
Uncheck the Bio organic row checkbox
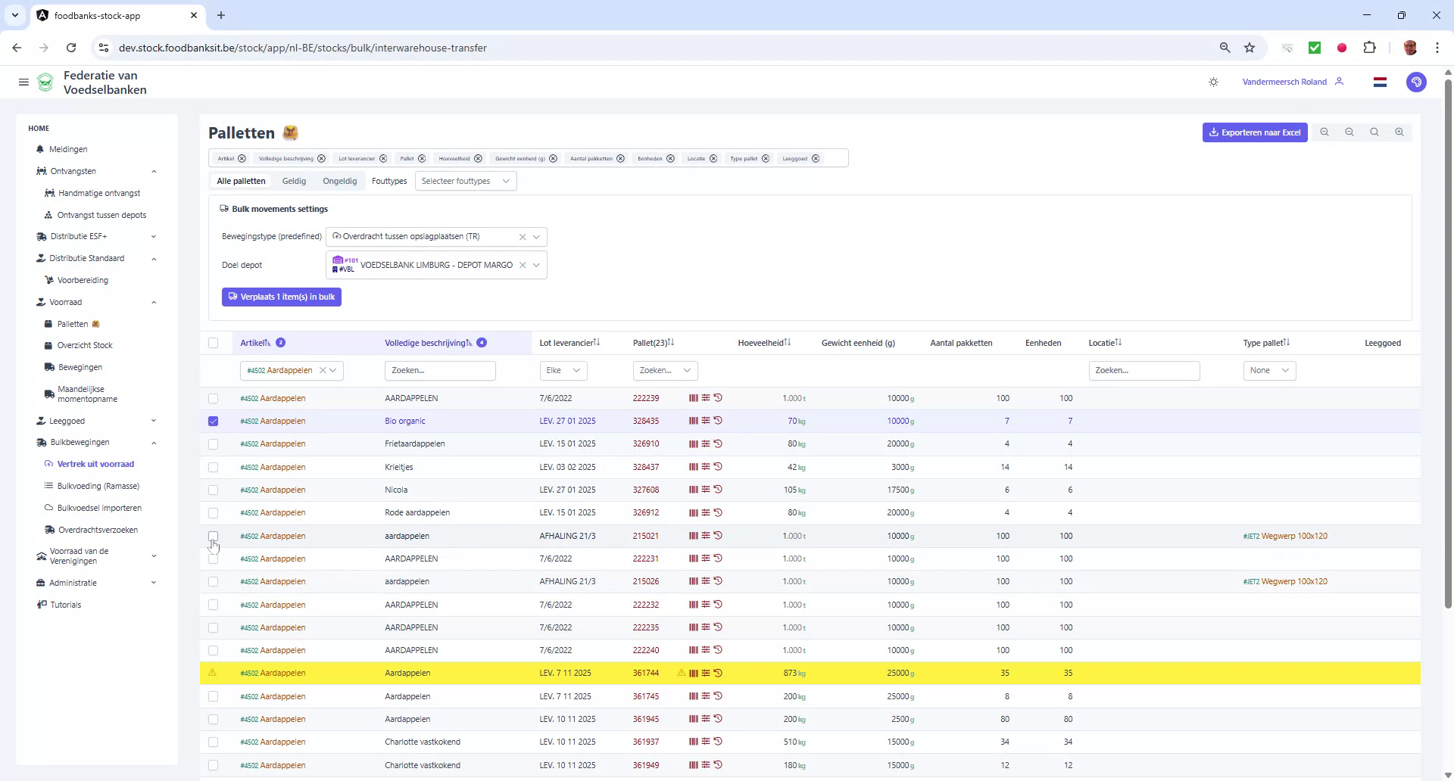click(214, 421)
